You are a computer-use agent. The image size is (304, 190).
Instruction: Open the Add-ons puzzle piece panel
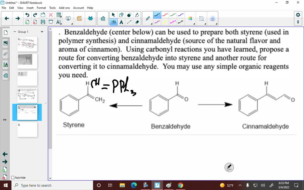(102, 18)
